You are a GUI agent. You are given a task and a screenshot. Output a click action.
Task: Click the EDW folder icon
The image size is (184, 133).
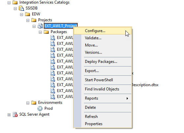(28, 14)
